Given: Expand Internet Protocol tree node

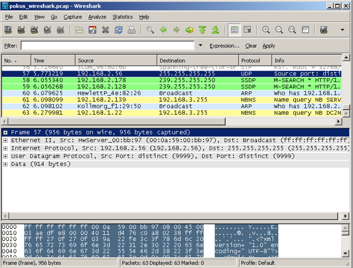Looking at the screenshot, I should pyautogui.click(x=5, y=149).
